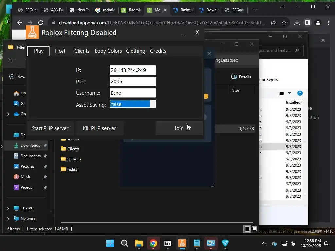
Task: Click the Roblox Filtering Disabled flask logo
Action: [x=32, y=32]
